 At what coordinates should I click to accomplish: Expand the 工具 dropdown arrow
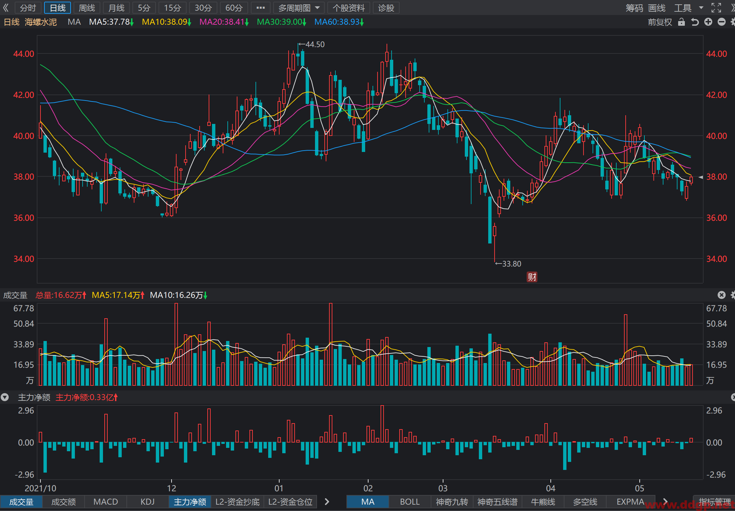tap(701, 8)
